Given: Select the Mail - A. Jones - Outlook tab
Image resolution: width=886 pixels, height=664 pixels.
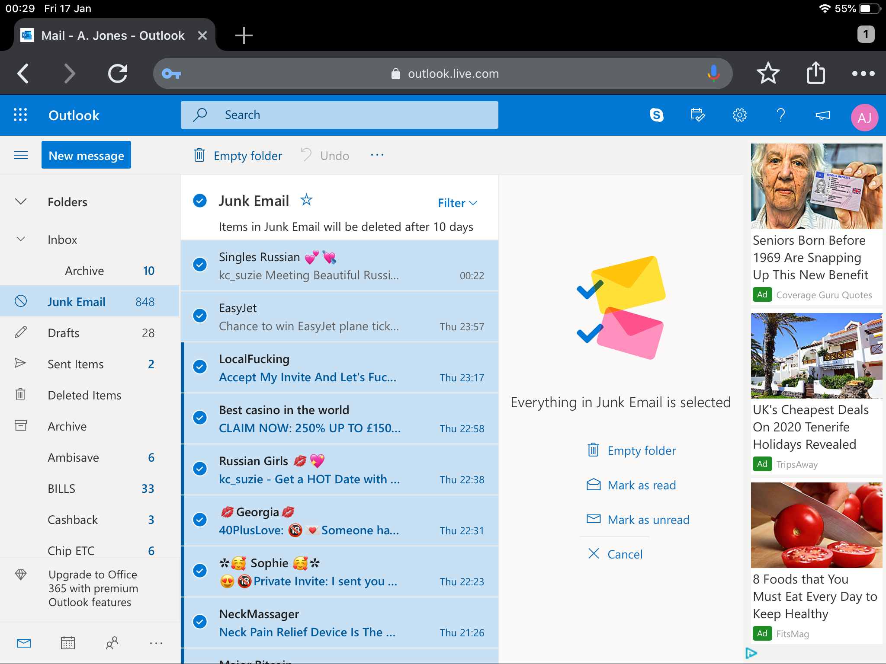Looking at the screenshot, I should [x=113, y=35].
